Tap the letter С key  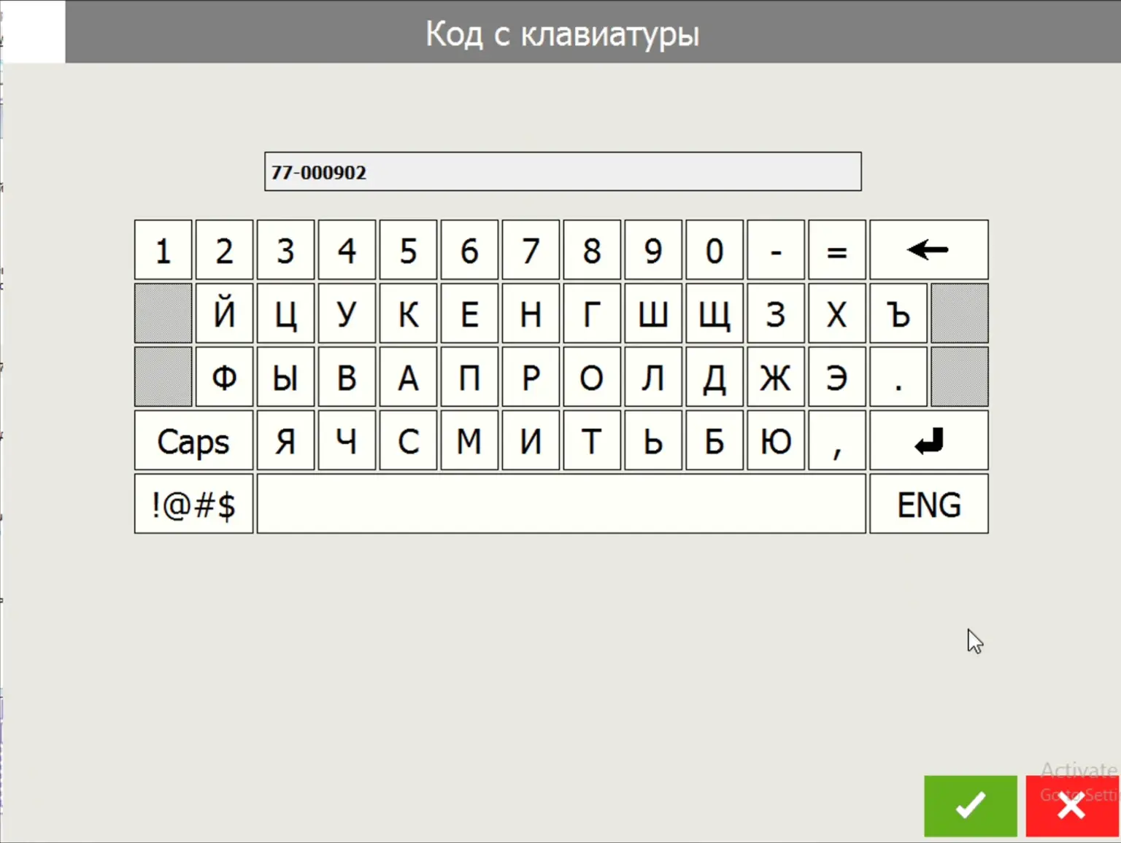(x=408, y=440)
